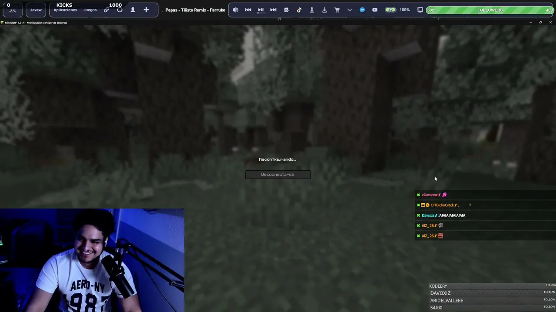The width and height of the screenshot is (556, 312).
Task: Click vDanixssz username in chat
Action: pyautogui.click(x=430, y=195)
